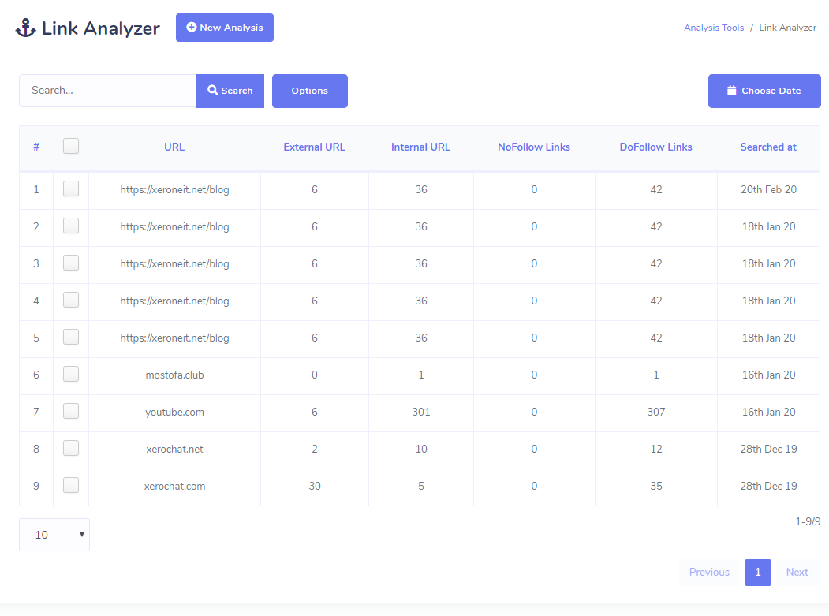Click the Next pagination button

[x=797, y=572]
